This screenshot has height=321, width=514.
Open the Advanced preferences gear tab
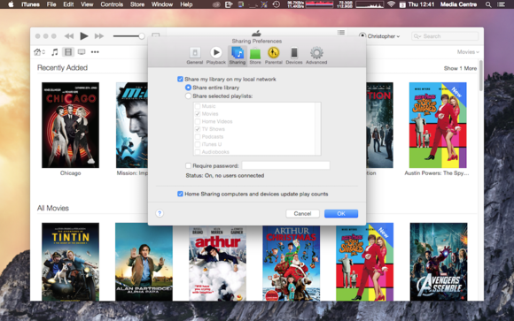[316, 56]
